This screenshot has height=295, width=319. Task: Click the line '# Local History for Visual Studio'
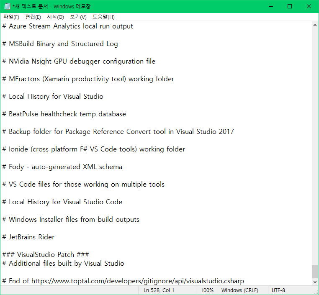[53, 96]
